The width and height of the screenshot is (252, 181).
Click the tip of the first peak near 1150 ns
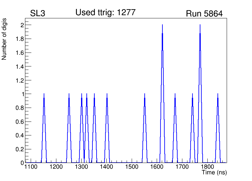[44, 94]
